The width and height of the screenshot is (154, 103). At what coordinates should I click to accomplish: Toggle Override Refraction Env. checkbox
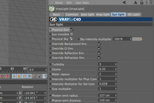99,58
